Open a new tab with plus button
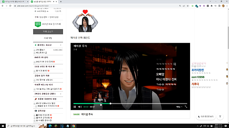Viewport: 229px width, 128px height. coord(61,2)
